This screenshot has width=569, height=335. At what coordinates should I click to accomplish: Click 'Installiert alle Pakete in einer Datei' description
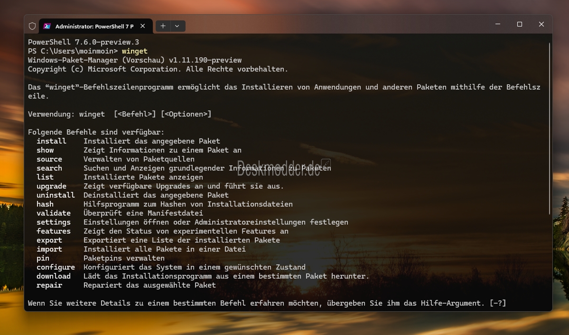pos(164,249)
